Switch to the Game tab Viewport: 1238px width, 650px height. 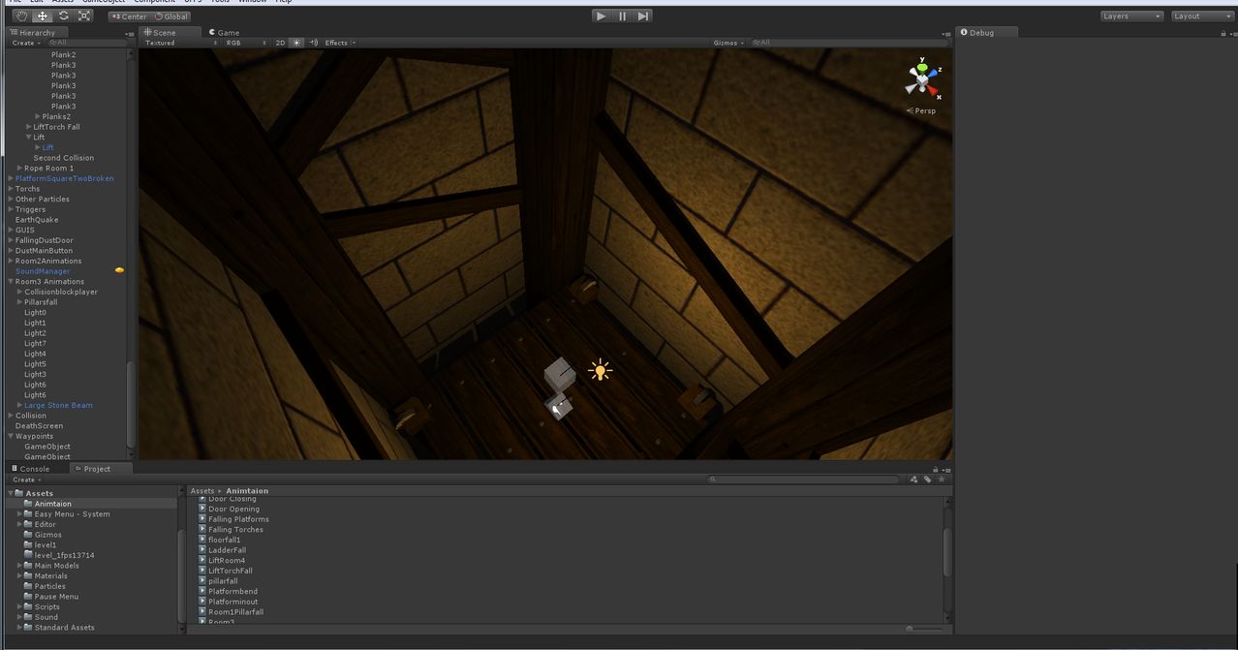click(x=224, y=32)
